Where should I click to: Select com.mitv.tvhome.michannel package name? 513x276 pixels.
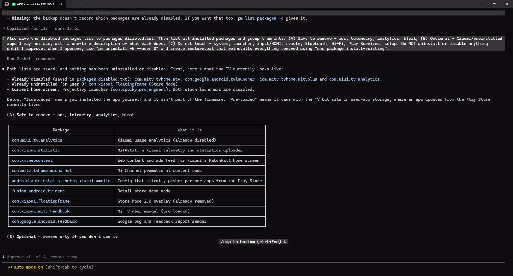[42, 171]
